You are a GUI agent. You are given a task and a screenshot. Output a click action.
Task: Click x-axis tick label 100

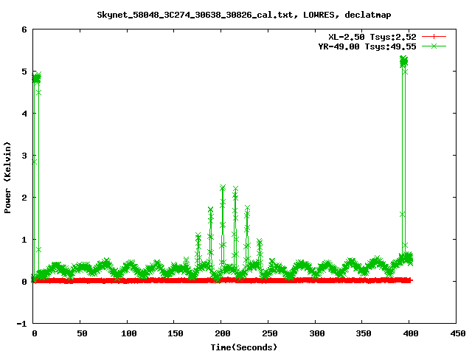(129, 333)
